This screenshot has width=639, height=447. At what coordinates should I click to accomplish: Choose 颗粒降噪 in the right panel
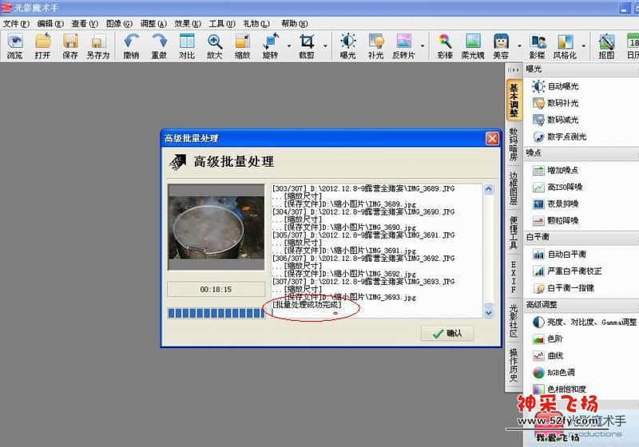[555, 220]
